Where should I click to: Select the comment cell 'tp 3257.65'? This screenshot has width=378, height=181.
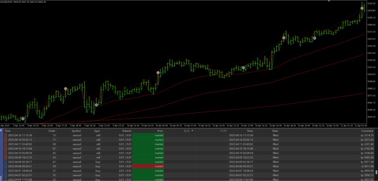point(367,140)
